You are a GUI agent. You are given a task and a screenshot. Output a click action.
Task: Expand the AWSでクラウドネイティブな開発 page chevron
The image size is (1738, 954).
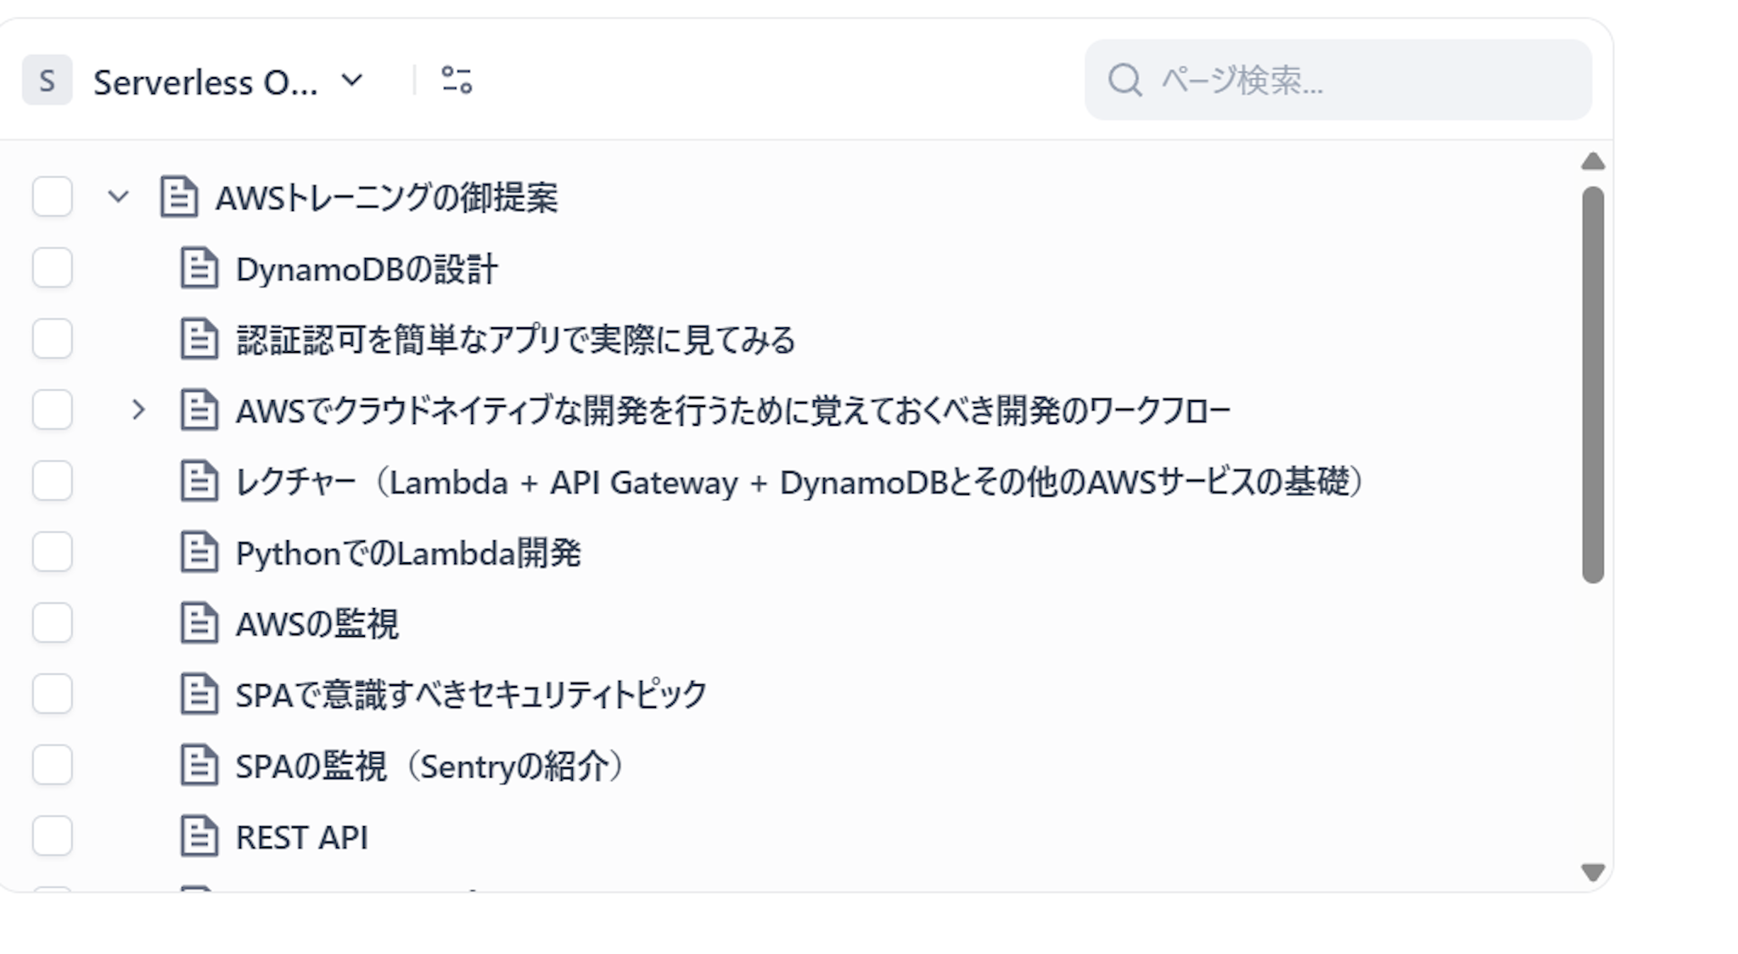pos(138,410)
